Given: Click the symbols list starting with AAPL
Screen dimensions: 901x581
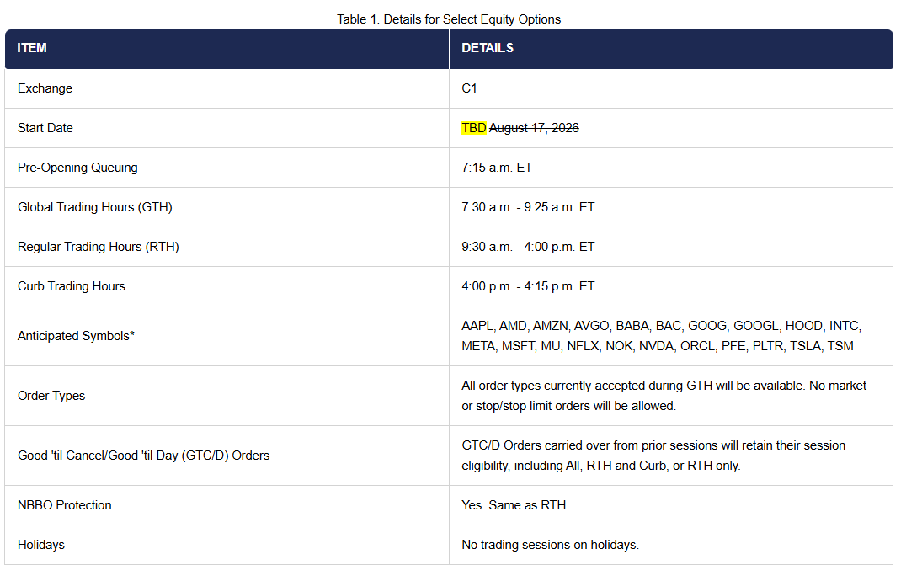Looking at the screenshot, I should [661, 336].
